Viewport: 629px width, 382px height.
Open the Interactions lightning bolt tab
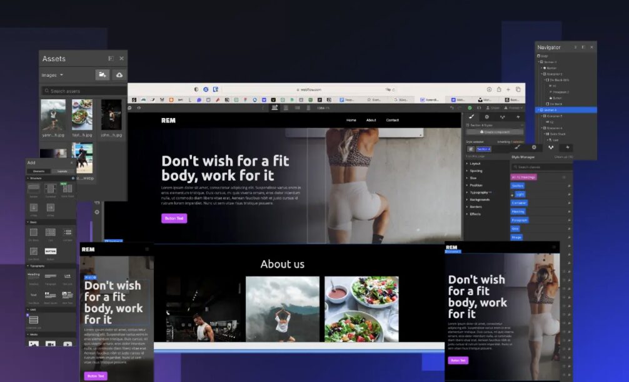518,117
